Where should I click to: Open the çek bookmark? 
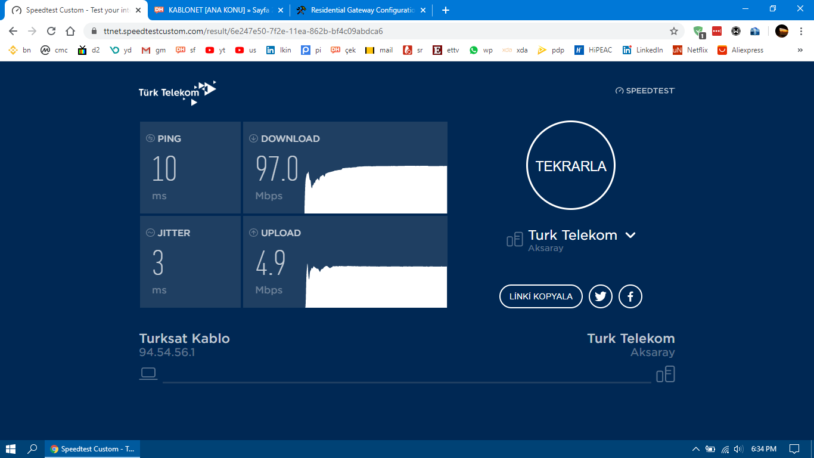(343, 50)
